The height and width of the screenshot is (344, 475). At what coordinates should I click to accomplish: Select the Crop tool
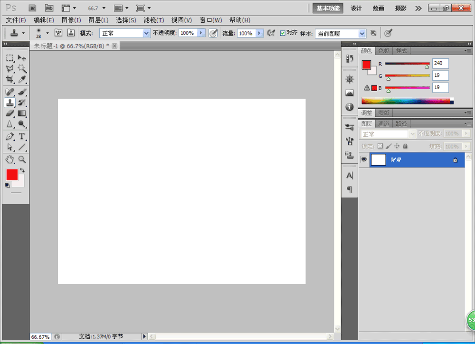(x=9, y=79)
